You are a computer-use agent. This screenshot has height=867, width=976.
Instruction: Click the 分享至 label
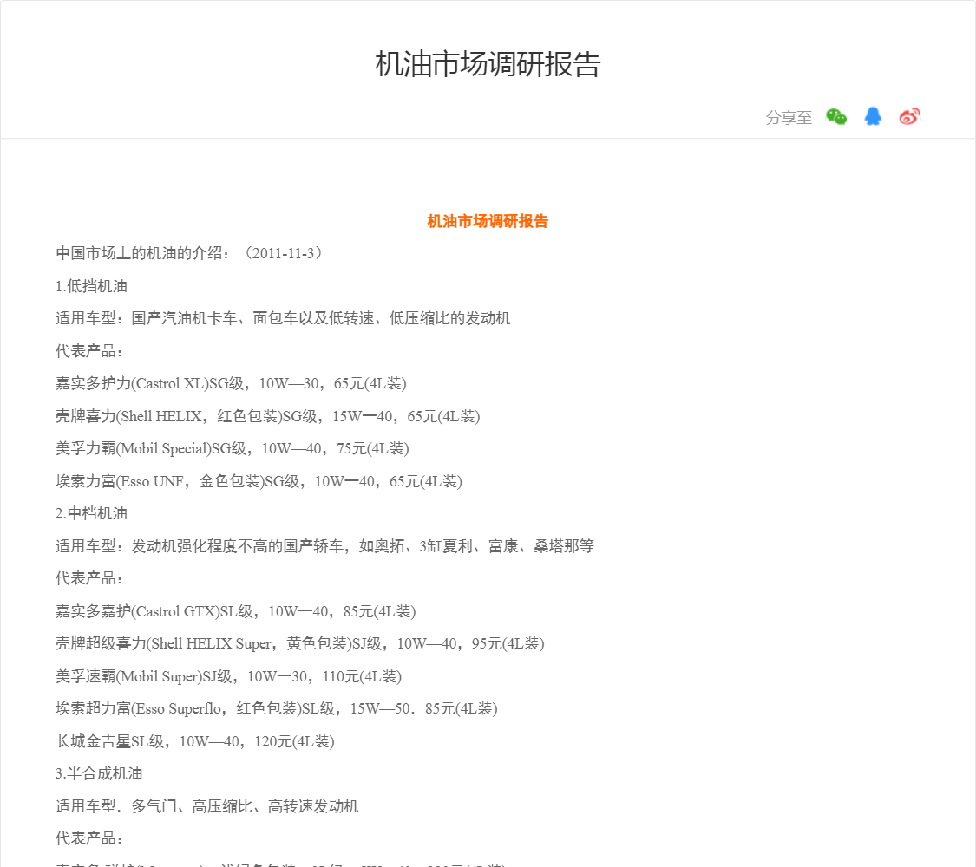[789, 118]
